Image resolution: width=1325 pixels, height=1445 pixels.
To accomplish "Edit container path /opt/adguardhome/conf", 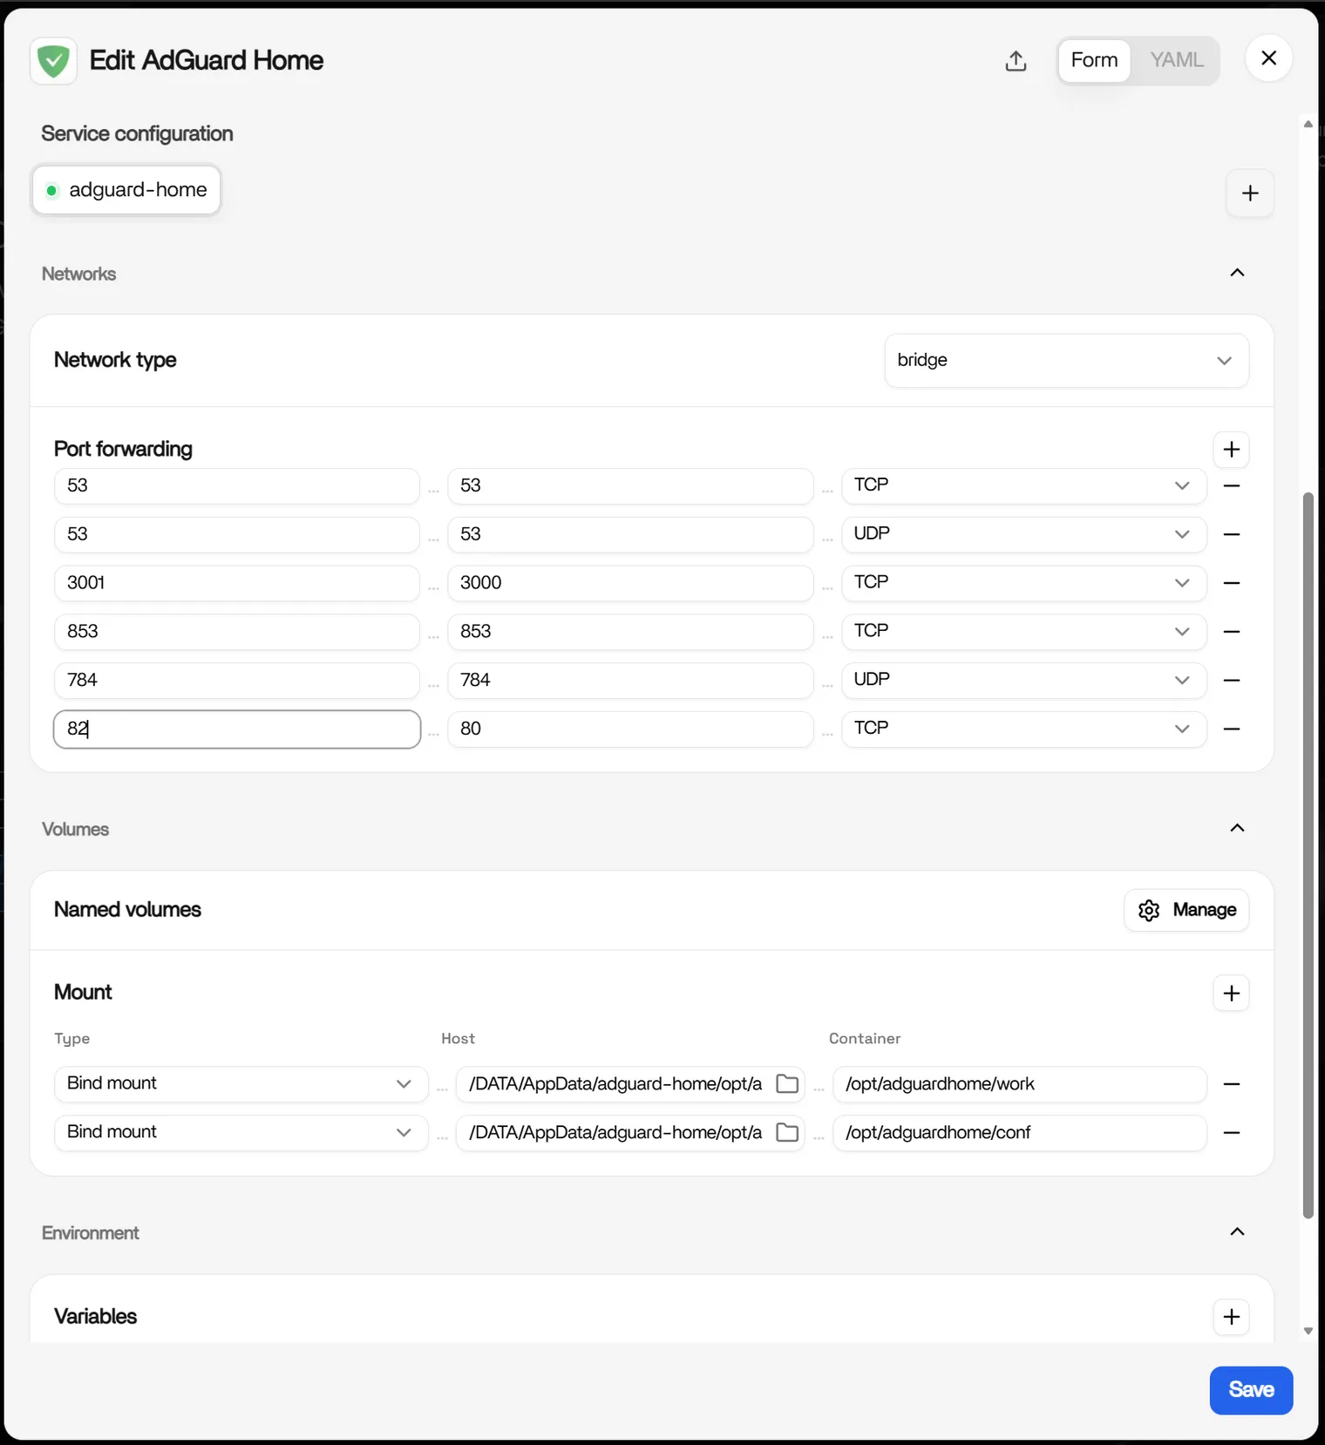I will click(1019, 1133).
